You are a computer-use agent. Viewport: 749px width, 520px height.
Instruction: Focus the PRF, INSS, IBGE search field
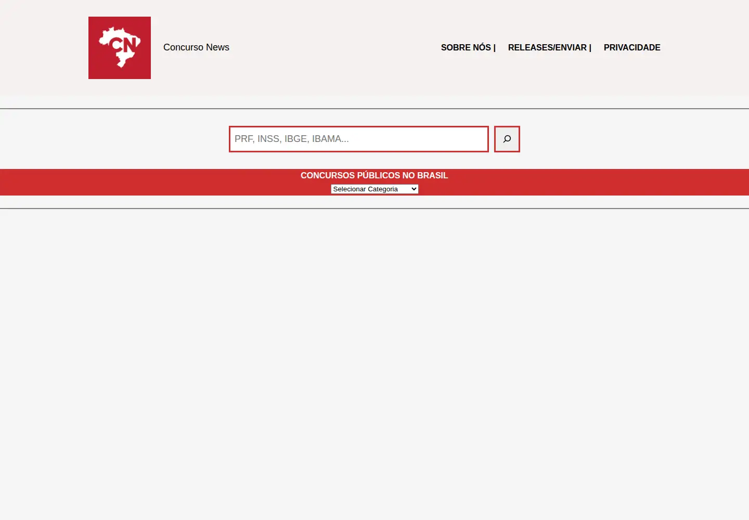click(359, 139)
